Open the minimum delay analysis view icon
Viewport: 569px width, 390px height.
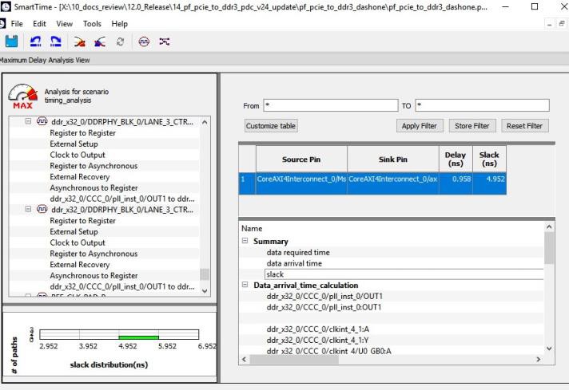[x=103, y=40]
